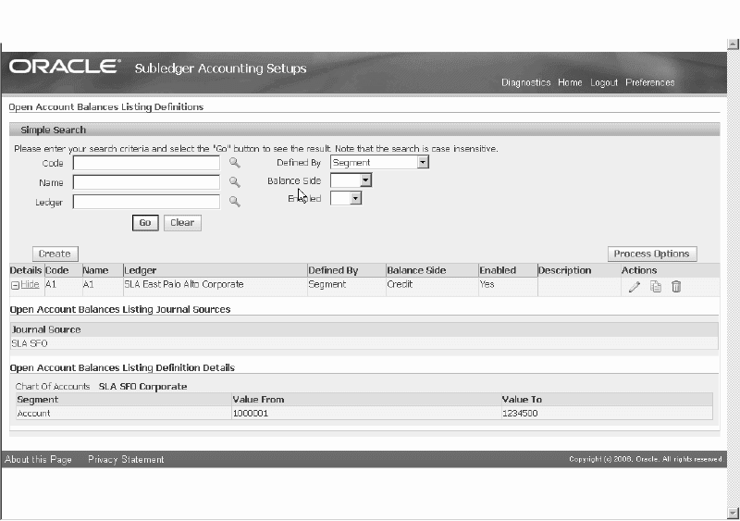
Task: Focus the Code input field
Action: pos(146,163)
